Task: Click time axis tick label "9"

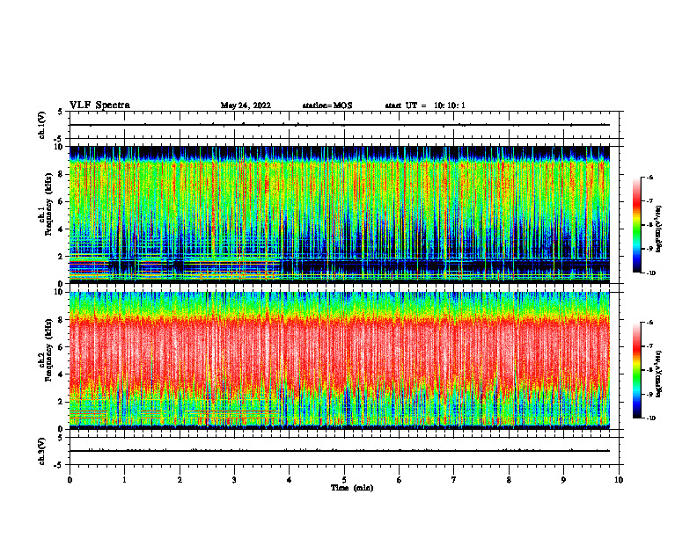Action: pos(563,480)
